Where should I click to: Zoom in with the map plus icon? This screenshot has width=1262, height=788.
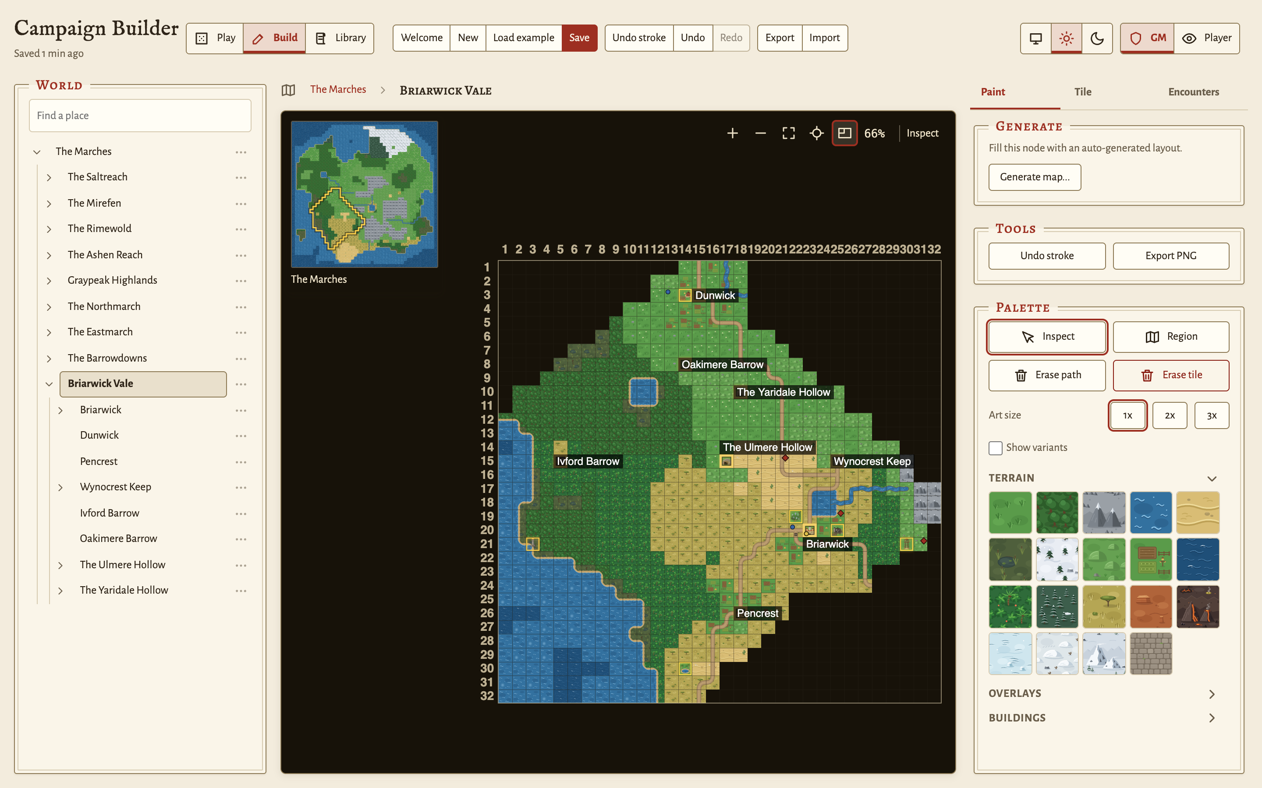pos(732,134)
